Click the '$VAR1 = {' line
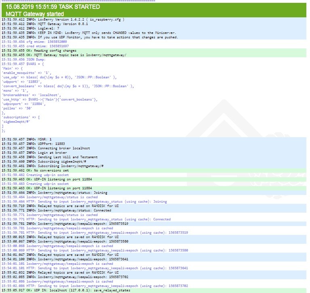The height and width of the screenshot is (293, 310). tap(23, 64)
